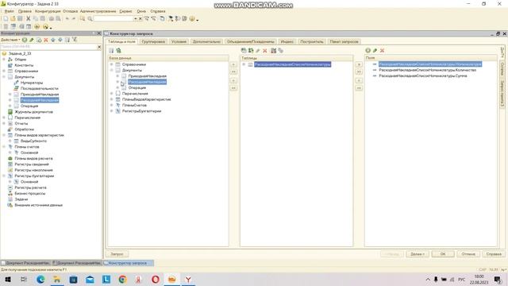Click Move up arrow icon in Конфигурация panel
Image resolution: width=508 pixels, height=286 pixels.
(x=53, y=40)
